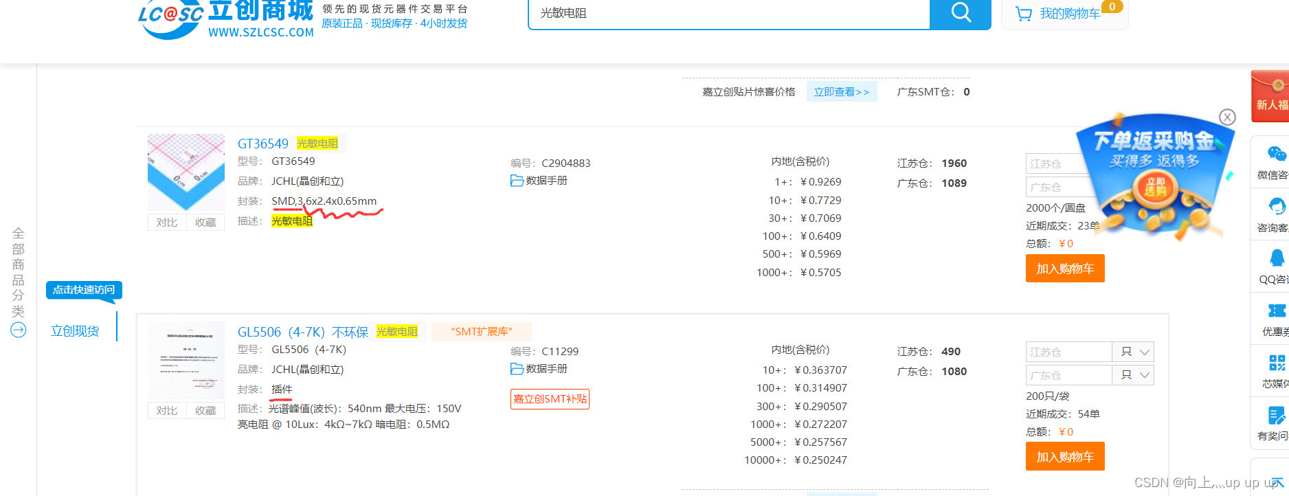Open the shopping cart icon
The image size is (1289, 496).
tap(1024, 14)
